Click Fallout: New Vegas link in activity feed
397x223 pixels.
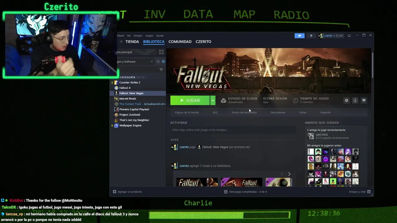[215, 147]
